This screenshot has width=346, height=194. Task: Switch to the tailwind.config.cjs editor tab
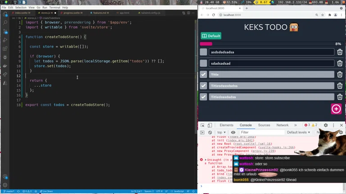[150, 13]
